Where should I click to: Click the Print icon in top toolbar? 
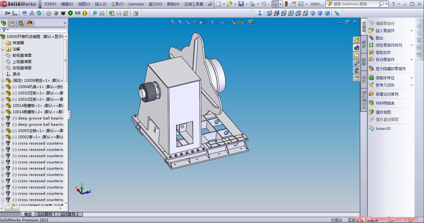(x=252, y=4)
